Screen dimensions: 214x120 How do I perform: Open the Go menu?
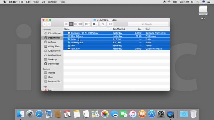coord(43,2)
